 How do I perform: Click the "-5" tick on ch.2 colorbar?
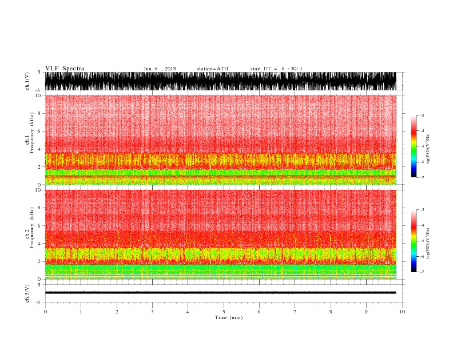[422, 241]
